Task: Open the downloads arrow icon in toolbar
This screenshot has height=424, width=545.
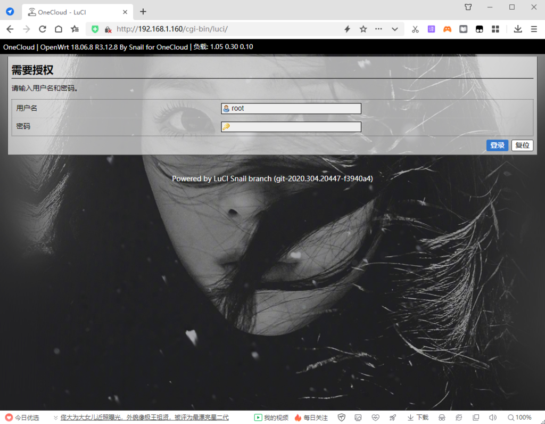Action: coord(517,29)
